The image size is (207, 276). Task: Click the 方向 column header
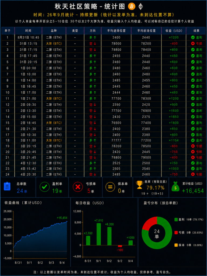pyautogui.click(x=93, y=31)
